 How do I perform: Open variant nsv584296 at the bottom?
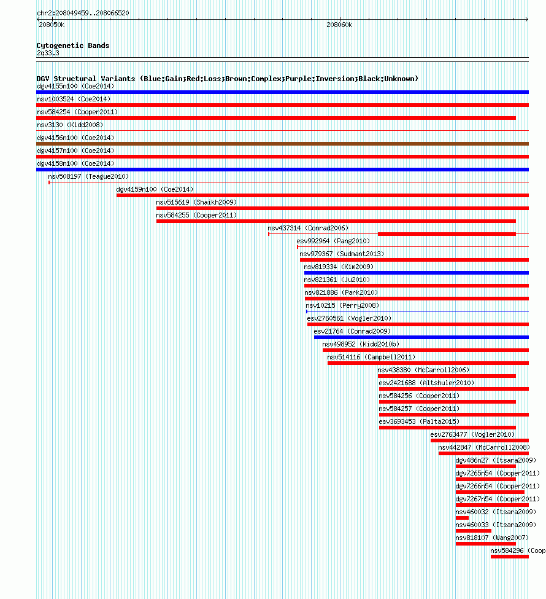[518, 551]
